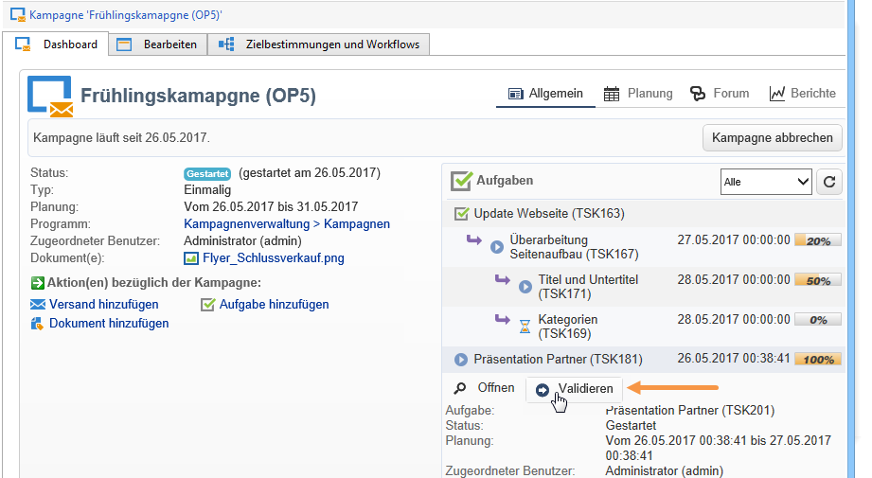Click the magnifier icon next to Öffnen
872x478 pixels.
click(x=460, y=388)
